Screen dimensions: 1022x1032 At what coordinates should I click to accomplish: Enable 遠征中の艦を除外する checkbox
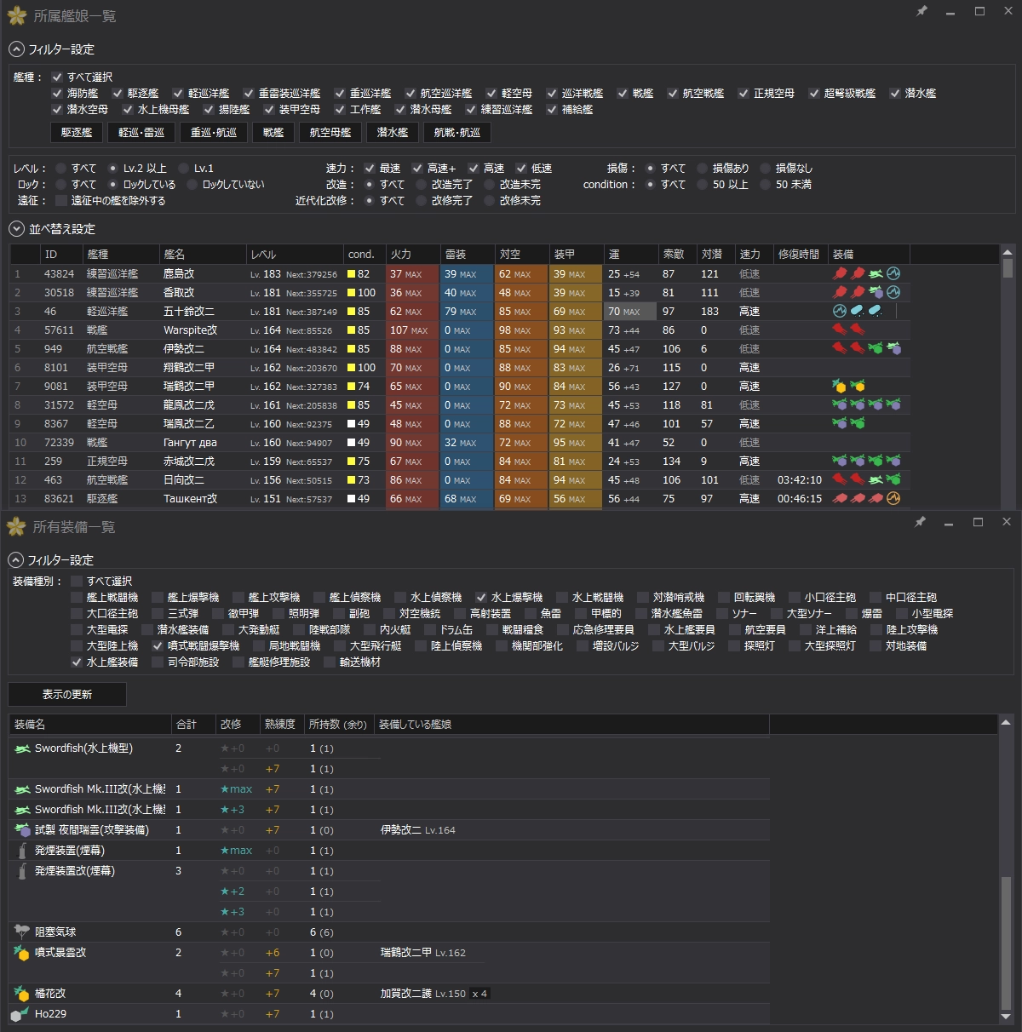(x=61, y=201)
